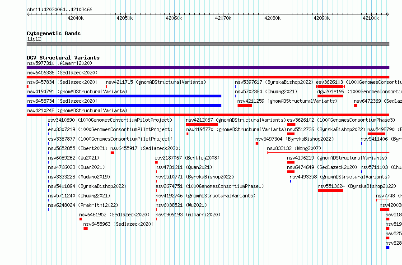The image size is (402, 265).
Task: Click the blue bar of nsv4194791
Action: pos(124,96)
